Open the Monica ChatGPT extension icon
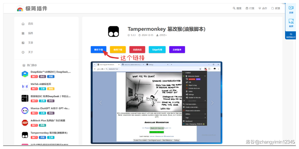 coord(25,111)
